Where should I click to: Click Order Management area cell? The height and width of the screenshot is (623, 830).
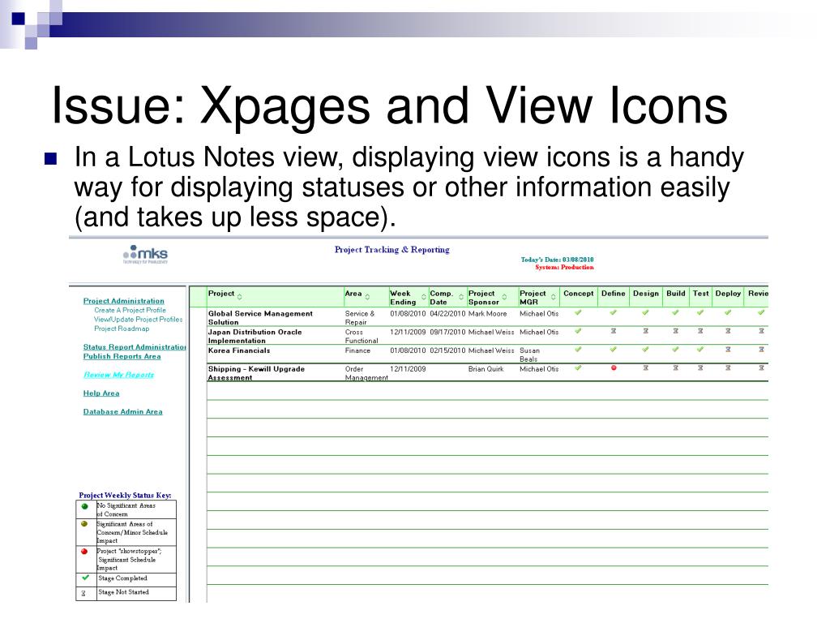[x=366, y=373]
